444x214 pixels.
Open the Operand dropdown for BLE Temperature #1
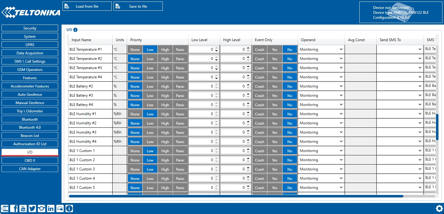coord(321,49)
